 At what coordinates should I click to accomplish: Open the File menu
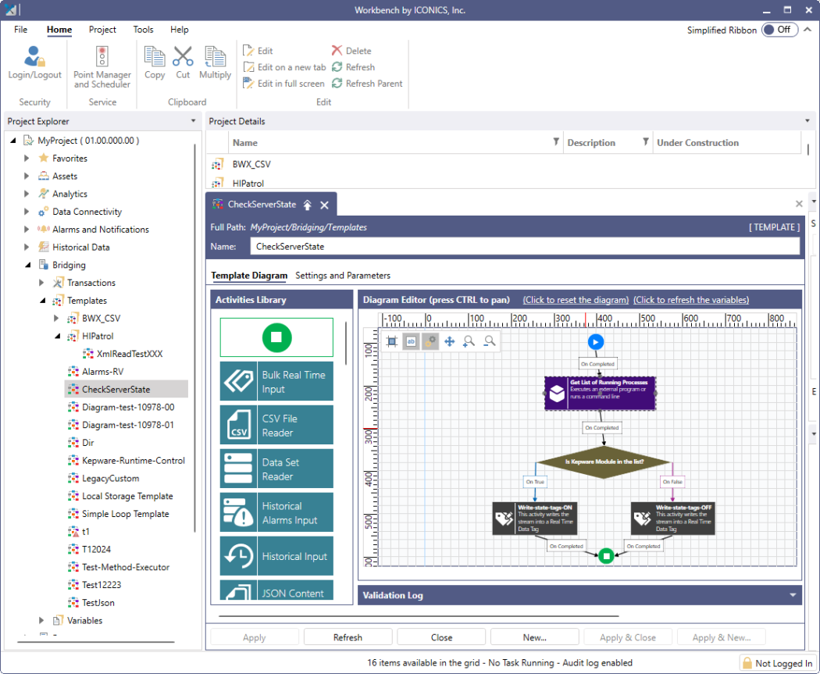point(21,29)
